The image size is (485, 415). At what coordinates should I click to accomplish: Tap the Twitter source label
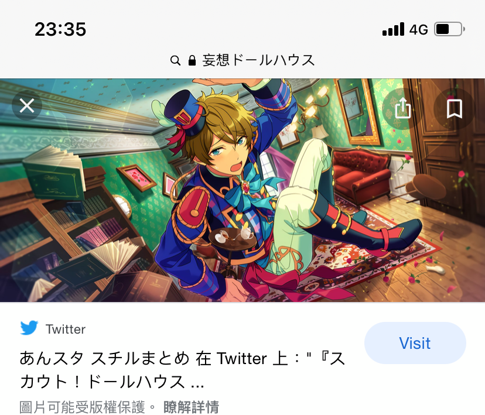tap(65, 329)
